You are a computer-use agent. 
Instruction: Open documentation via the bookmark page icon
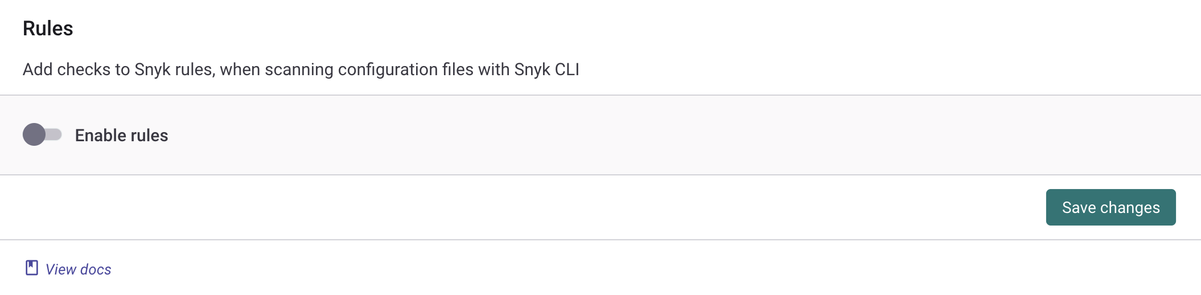[32, 268]
